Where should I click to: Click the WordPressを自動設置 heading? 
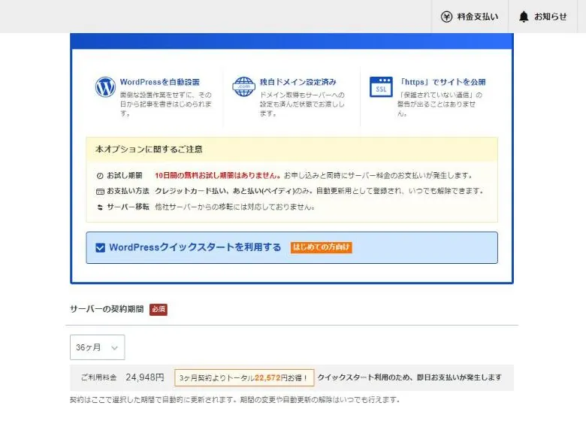(159, 82)
